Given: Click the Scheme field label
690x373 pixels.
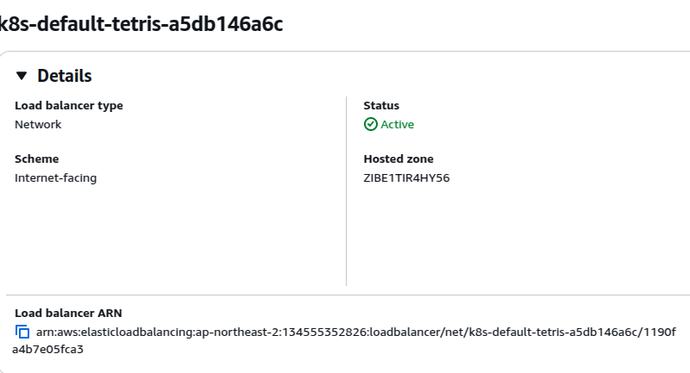Looking at the screenshot, I should tap(36, 159).
